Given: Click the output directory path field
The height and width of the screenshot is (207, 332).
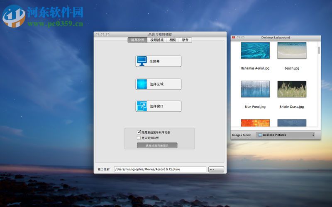Looking at the screenshot, I should coord(160,169).
